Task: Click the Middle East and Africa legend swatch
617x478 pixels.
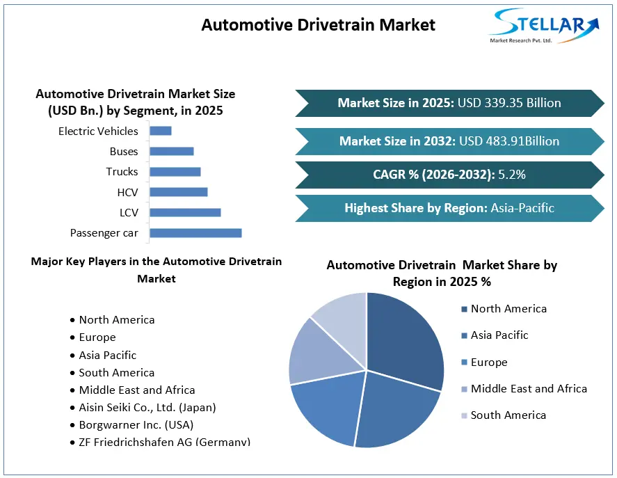Action: pyautogui.click(x=465, y=389)
